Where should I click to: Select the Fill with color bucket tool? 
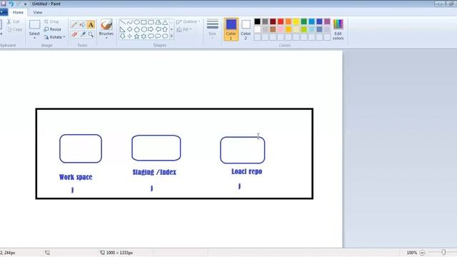coord(83,25)
